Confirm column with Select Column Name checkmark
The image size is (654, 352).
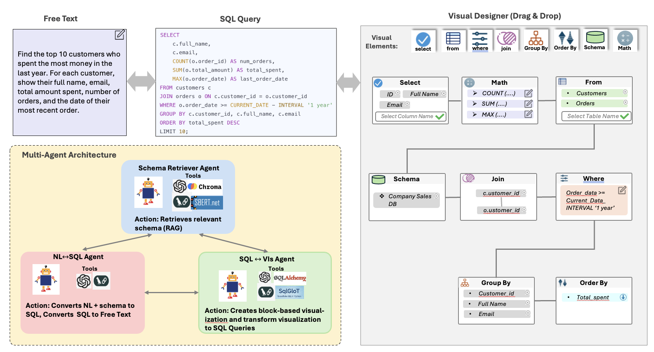click(x=439, y=117)
